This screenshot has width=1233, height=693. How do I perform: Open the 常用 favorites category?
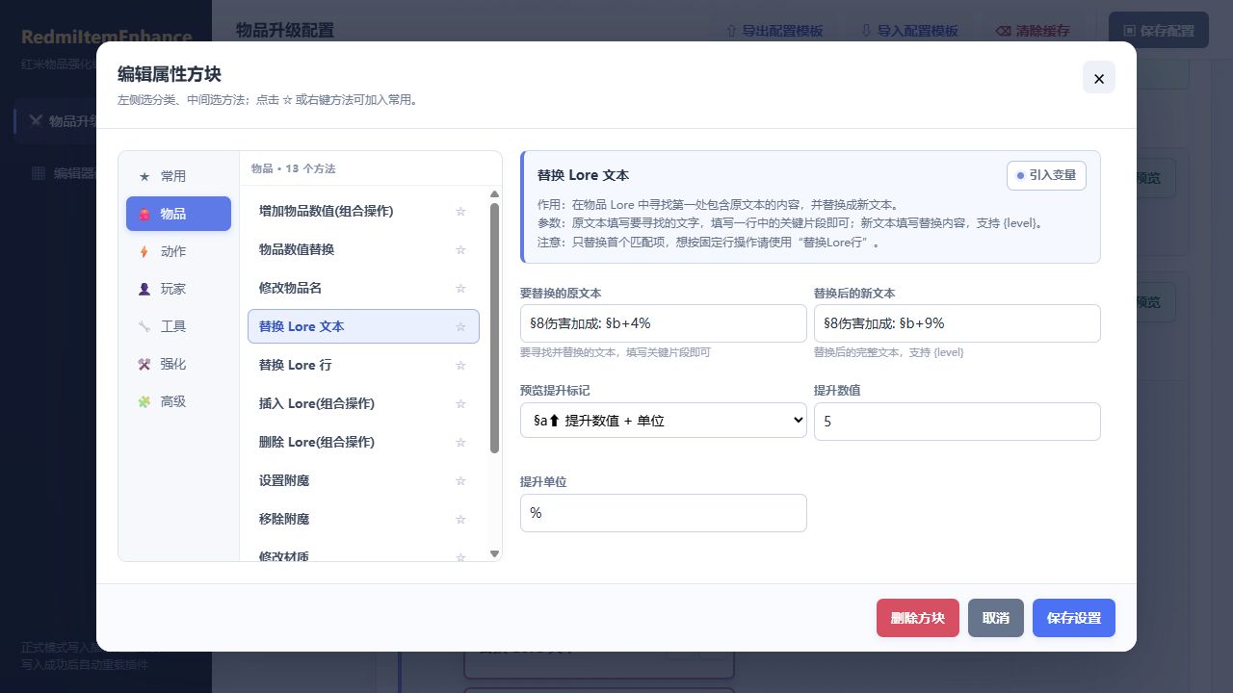pyautogui.click(x=178, y=176)
